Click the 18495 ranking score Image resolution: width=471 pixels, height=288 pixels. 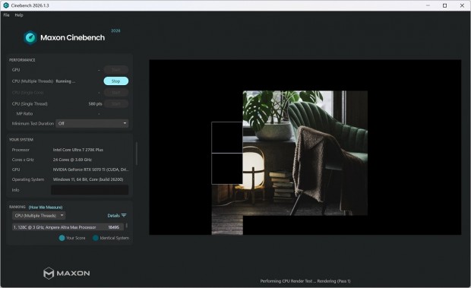(x=113, y=227)
